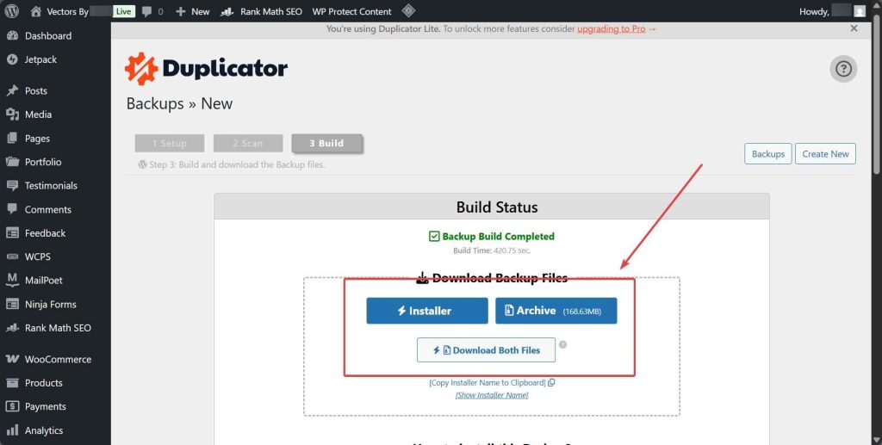
Task: Click the Build Time 420.75 sec text
Action: click(492, 250)
